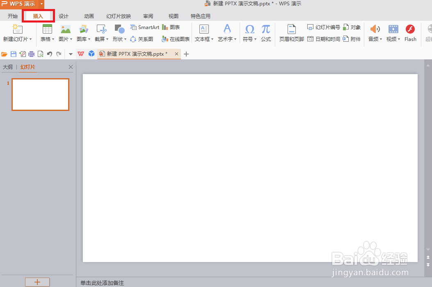The width and height of the screenshot is (432, 287).
Task: Switch to the 幻灯片 (Slides) pane tab
Action: click(x=27, y=67)
